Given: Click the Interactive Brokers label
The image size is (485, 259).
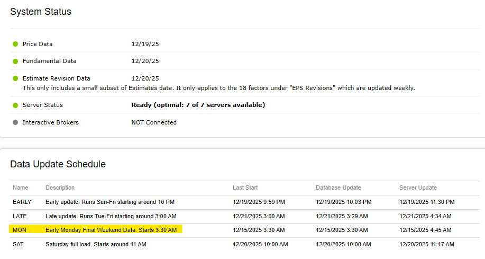Looking at the screenshot, I should coord(50,122).
